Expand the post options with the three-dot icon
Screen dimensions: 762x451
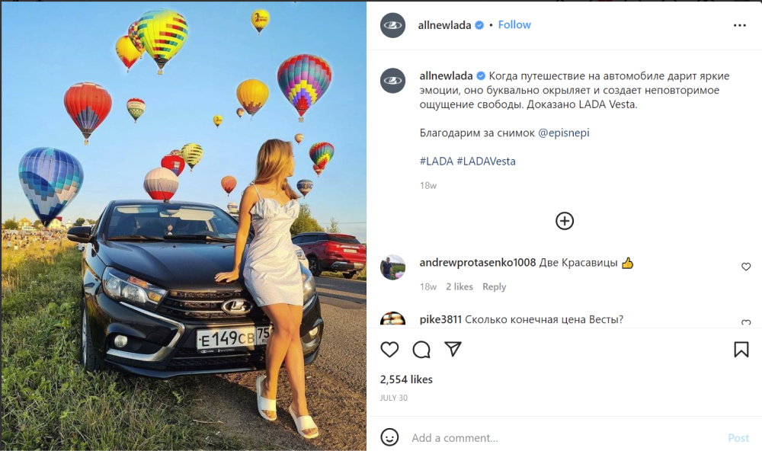pyautogui.click(x=740, y=25)
